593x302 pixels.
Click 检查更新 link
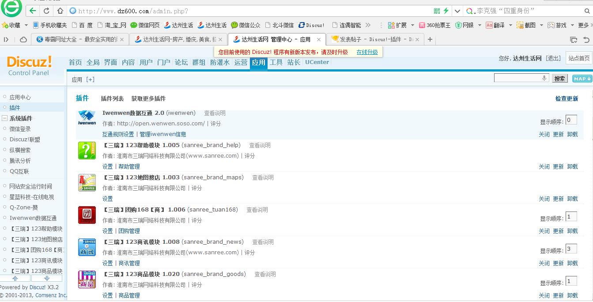pos(567,98)
